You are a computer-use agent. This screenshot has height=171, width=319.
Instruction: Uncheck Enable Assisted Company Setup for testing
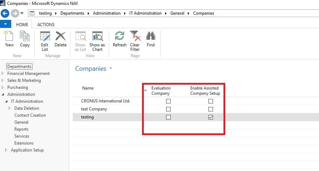[x=211, y=117]
